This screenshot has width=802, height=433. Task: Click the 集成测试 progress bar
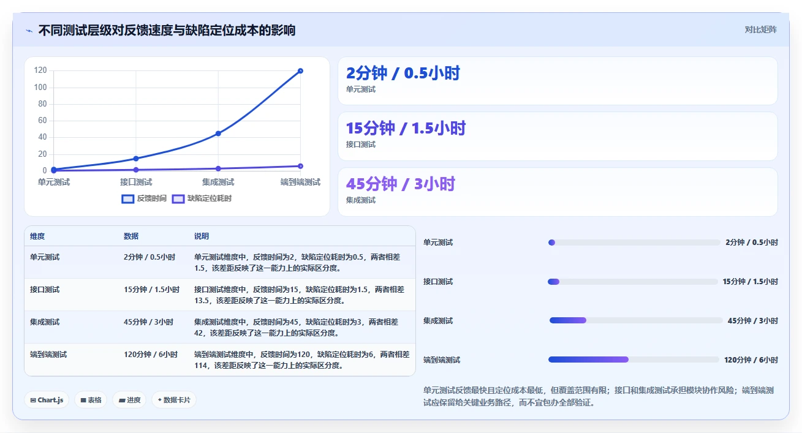636,320
